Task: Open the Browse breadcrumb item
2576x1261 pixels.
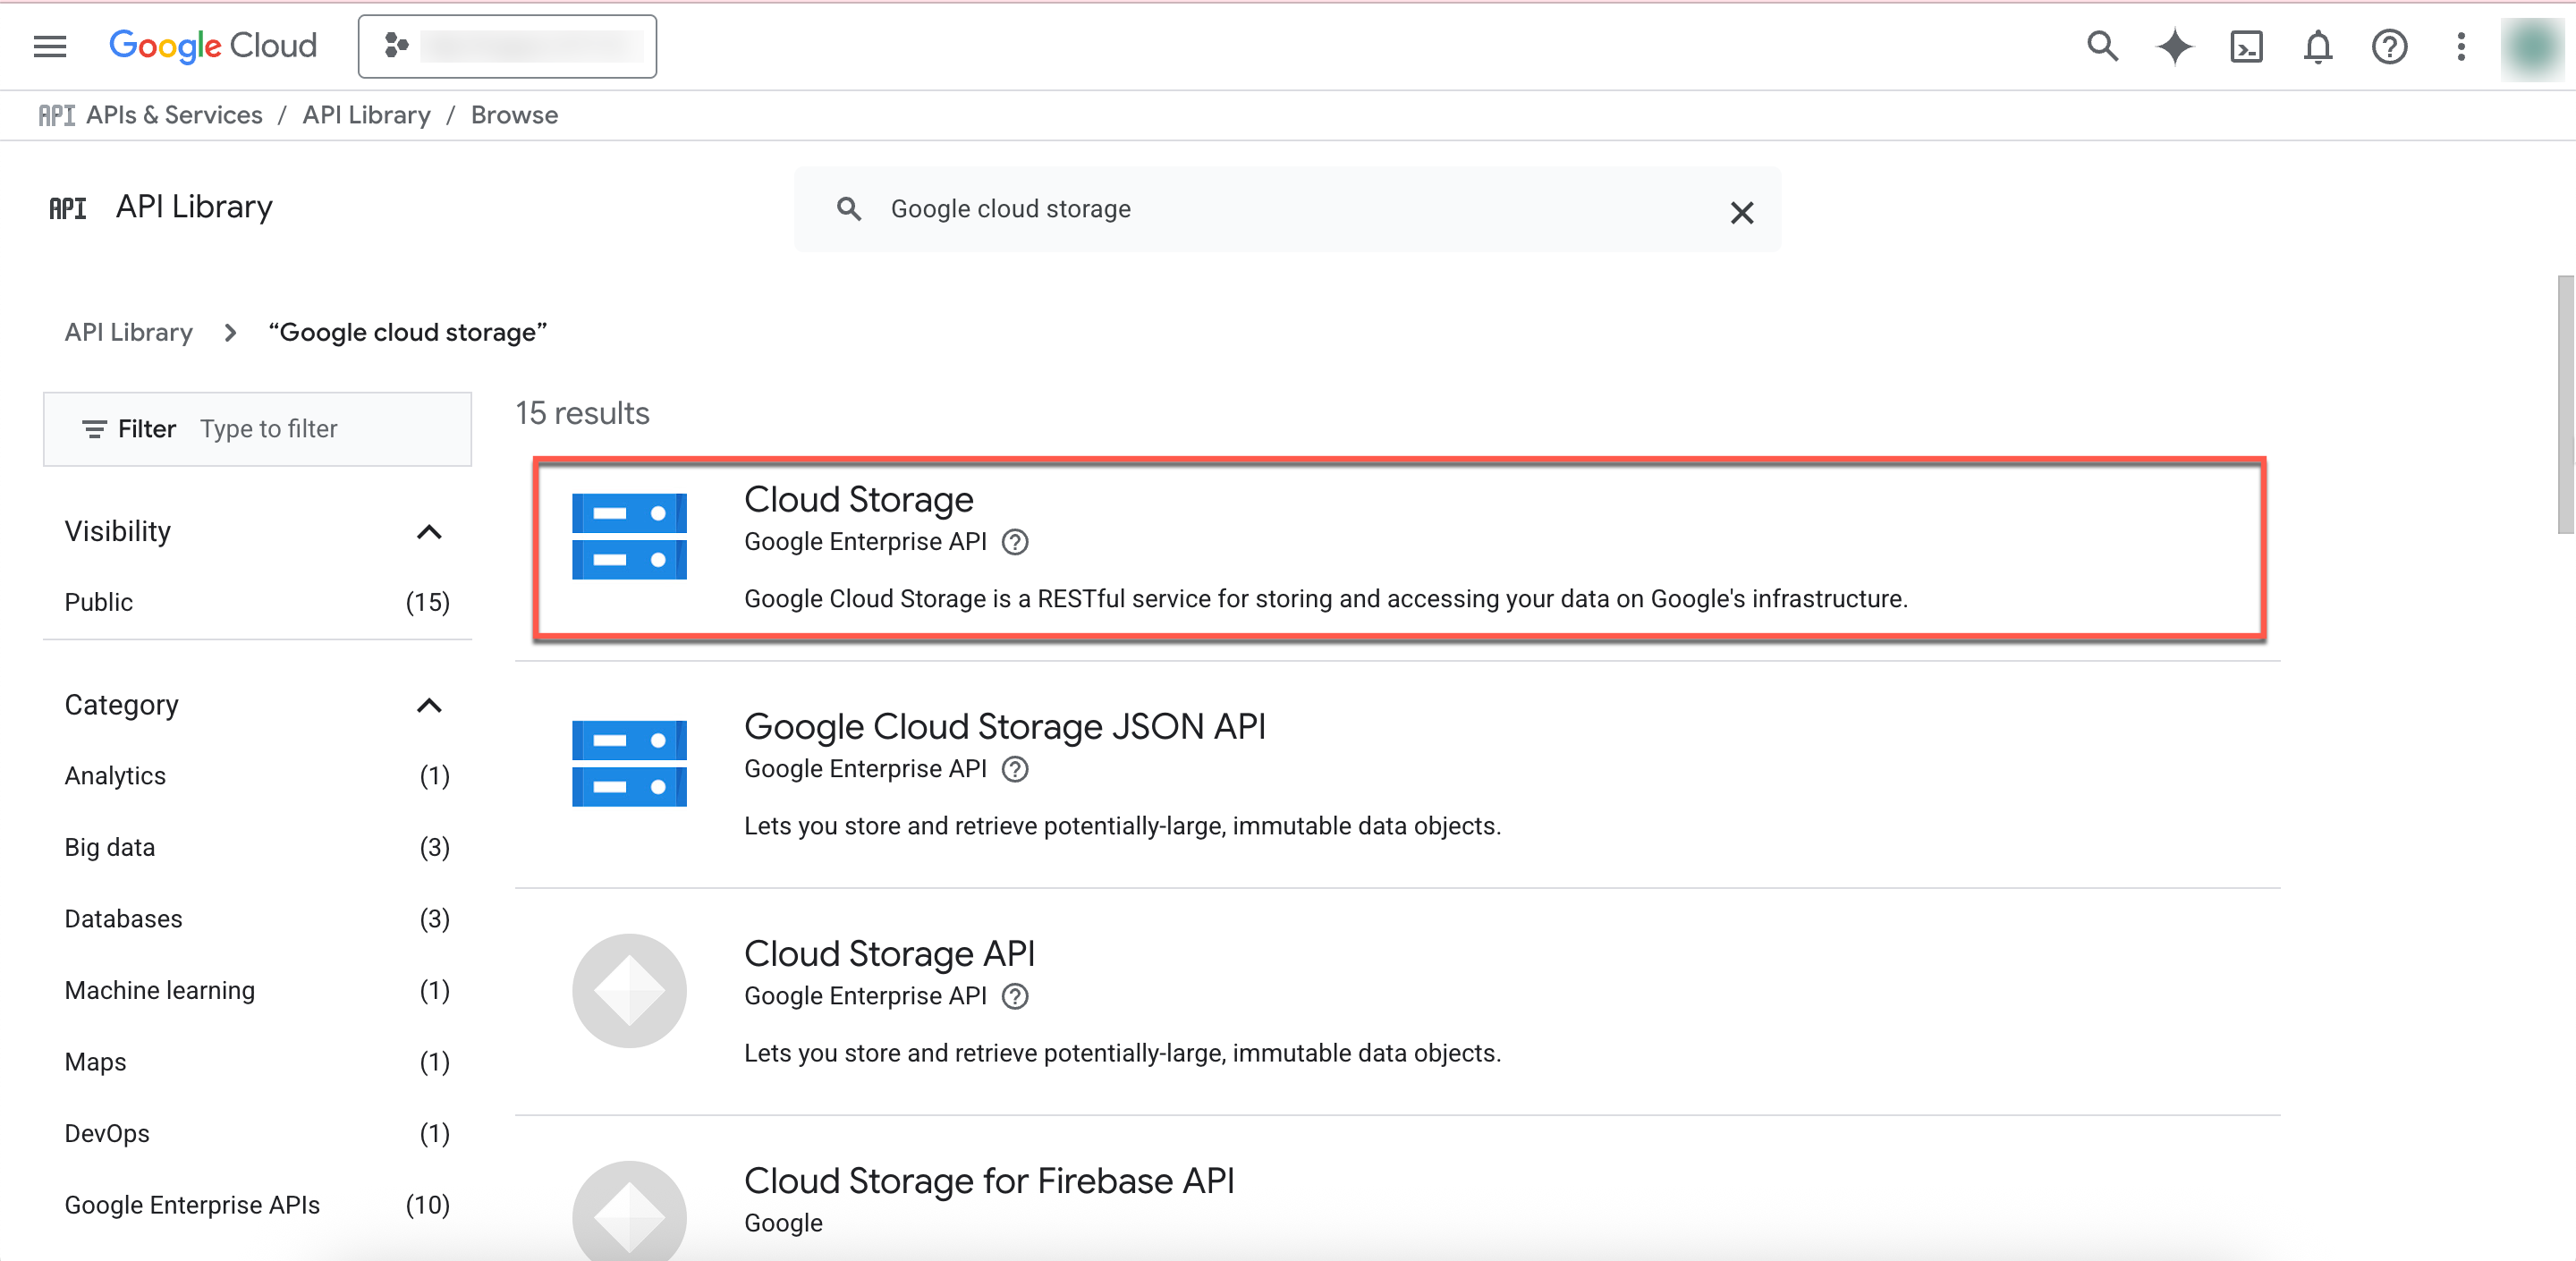Action: click(x=514, y=114)
